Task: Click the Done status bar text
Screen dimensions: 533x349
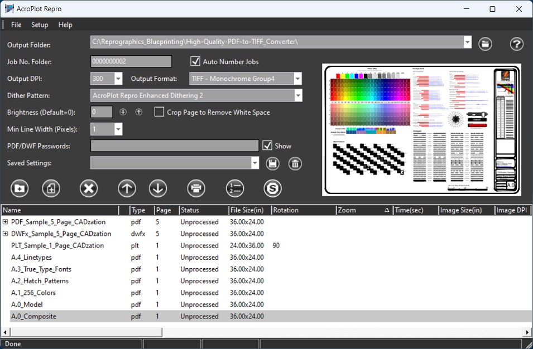Action: tap(13, 344)
